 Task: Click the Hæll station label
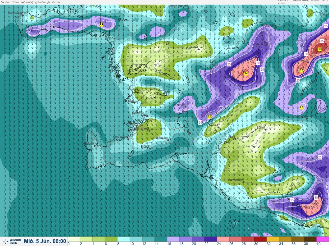click(232, 136)
